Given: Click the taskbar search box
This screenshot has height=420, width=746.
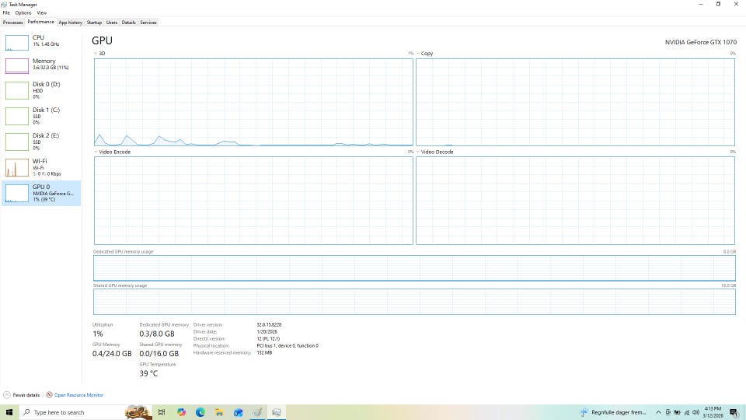Looking at the screenshot, I should (x=85, y=412).
